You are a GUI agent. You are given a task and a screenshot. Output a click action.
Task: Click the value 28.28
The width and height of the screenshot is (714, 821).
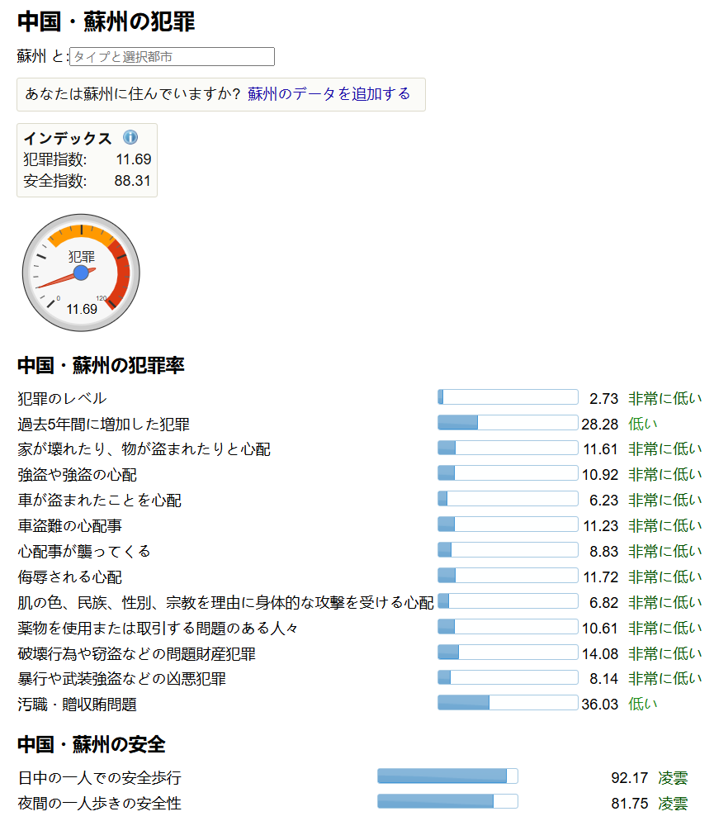coord(600,424)
